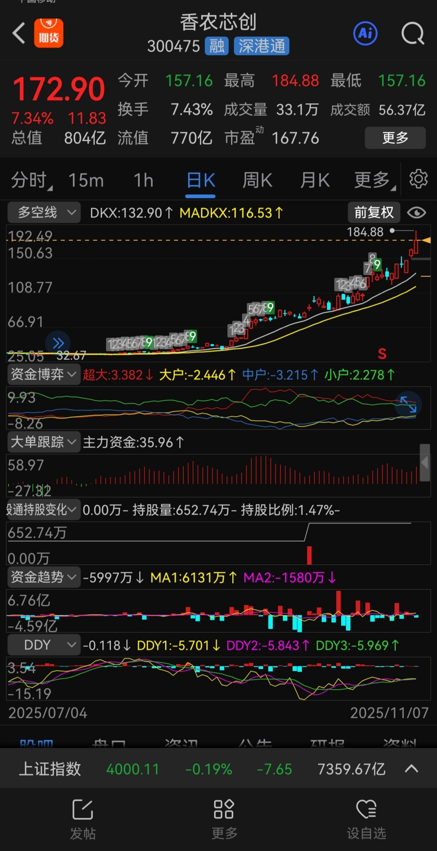This screenshot has width=437, height=851.
Task: Open the 更多 grid icon at bottom
Action: click(224, 819)
